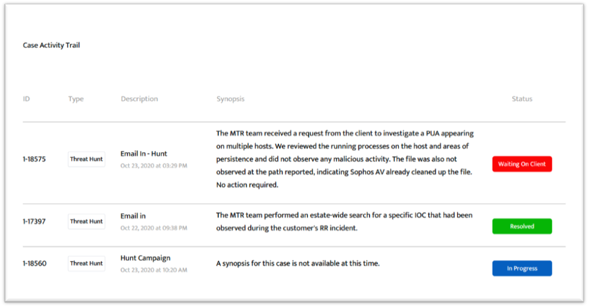Open case ID 1-17397
The width and height of the screenshot is (589, 307).
click(x=35, y=221)
